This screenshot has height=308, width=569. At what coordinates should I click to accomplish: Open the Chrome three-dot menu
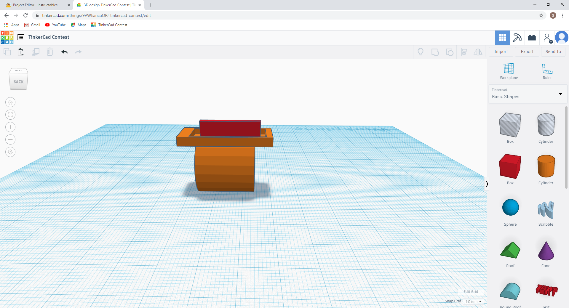(562, 15)
